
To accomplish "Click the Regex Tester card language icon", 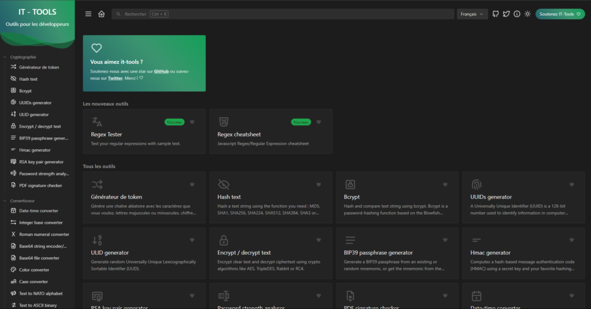I will click(x=97, y=122).
